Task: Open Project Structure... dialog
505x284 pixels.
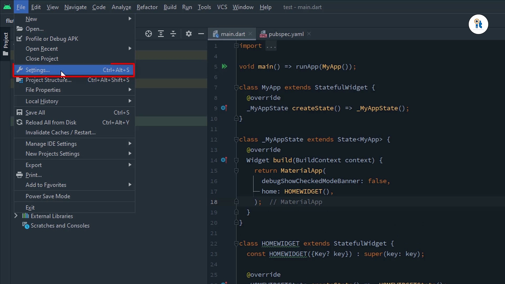Action: tap(74, 80)
